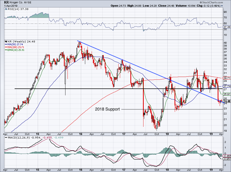231x172 pixels.
Task: Click the RSI(14) 37.38 indicator label
Action: click(x=18, y=9)
